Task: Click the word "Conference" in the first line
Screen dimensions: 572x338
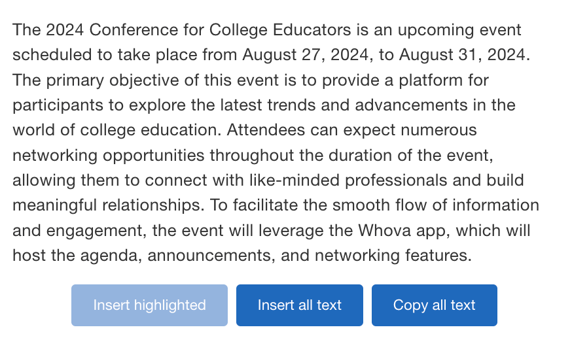Action: [x=128, y=30]
